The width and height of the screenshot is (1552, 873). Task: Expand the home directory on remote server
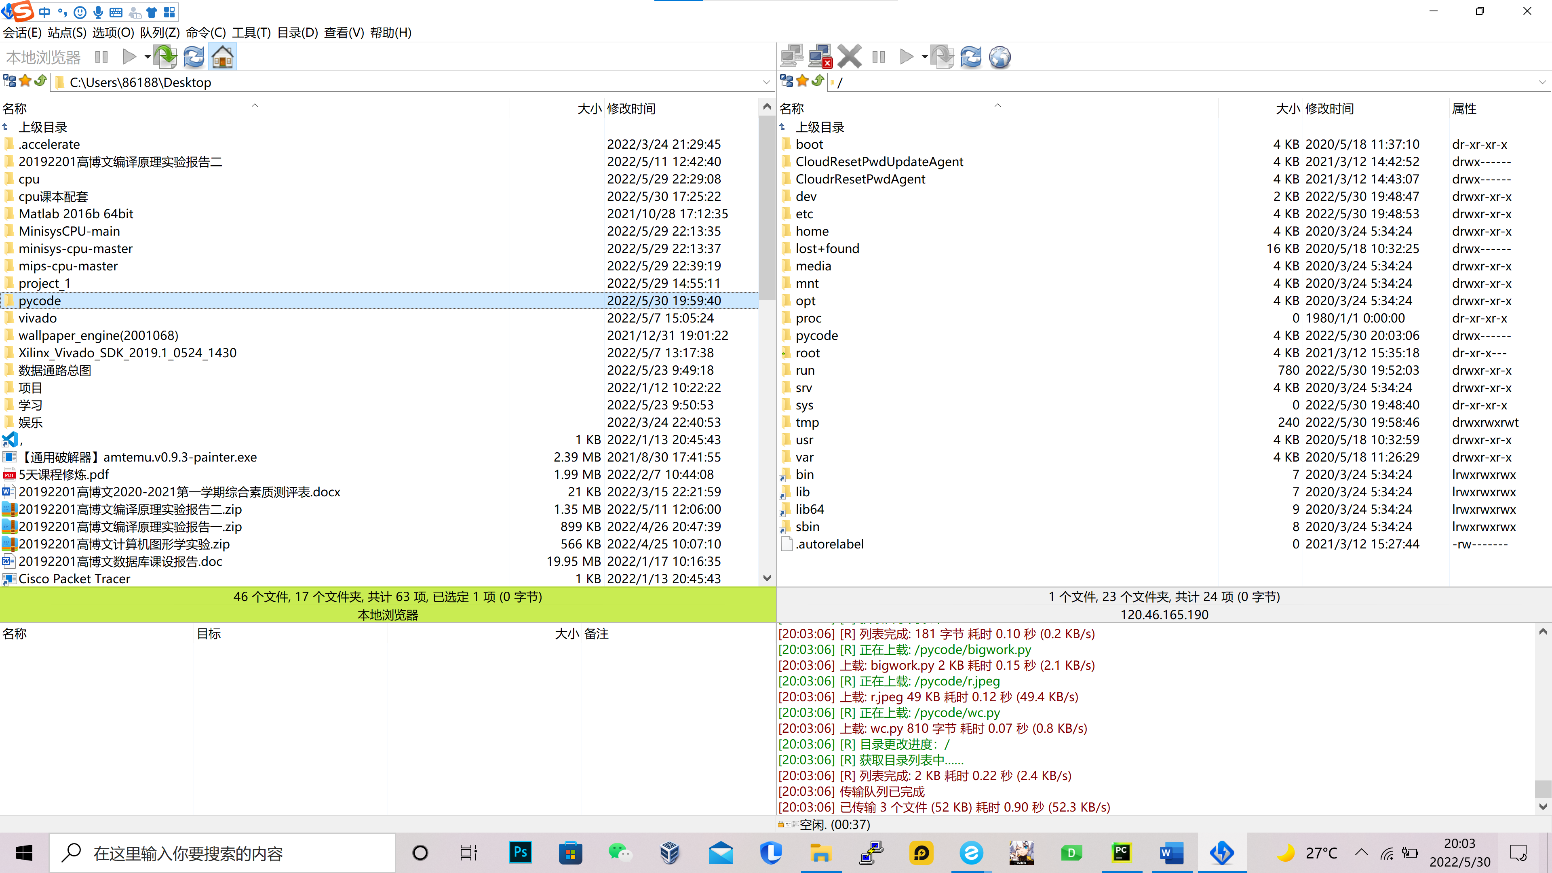(812, 230)
